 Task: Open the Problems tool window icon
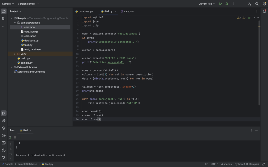[4, 150]
